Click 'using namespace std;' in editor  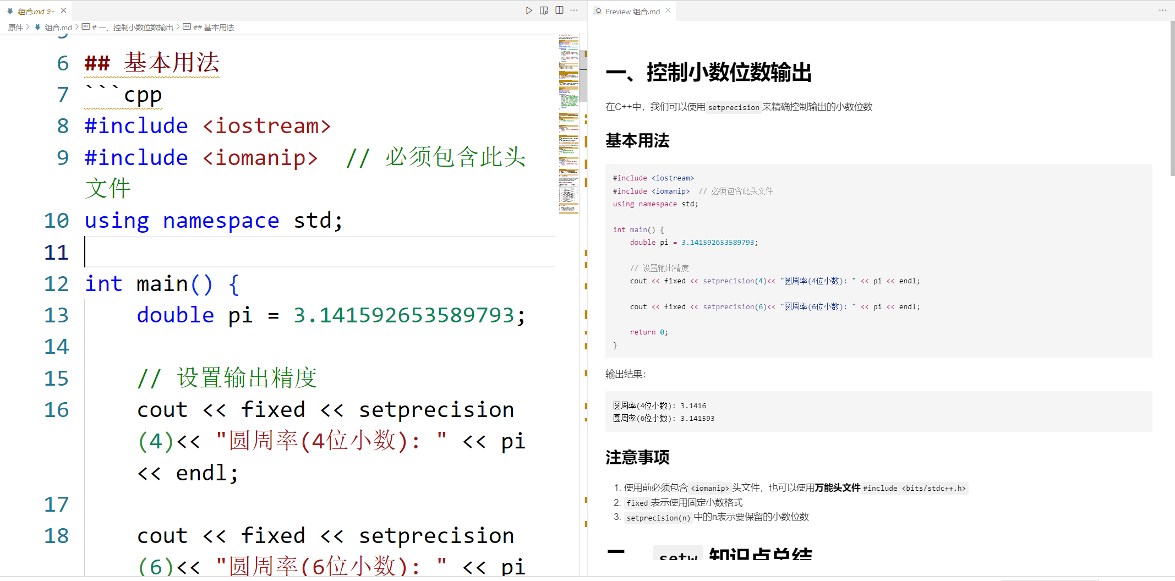coord(214,221)
